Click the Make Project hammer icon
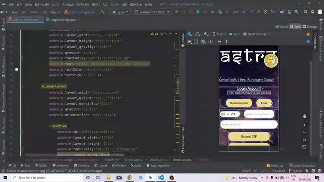This screenshot has width=324, height=182. pyautogui.click(x=102, y=12)
